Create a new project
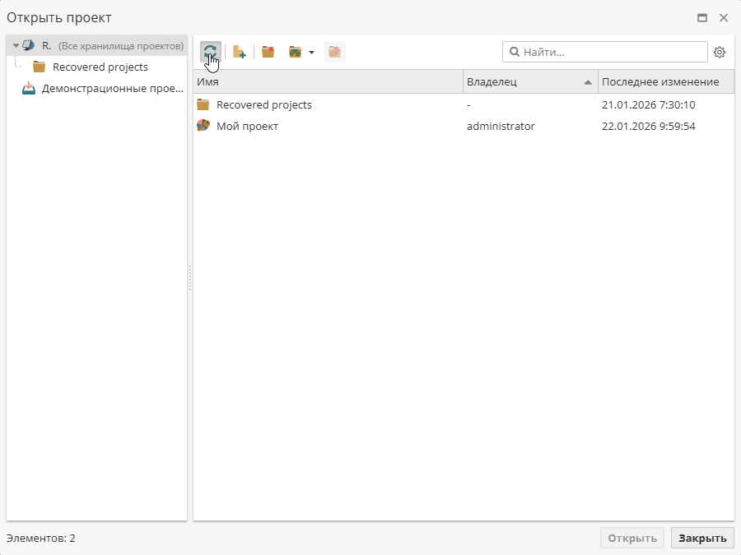This screenshot has width=741, height=555. [x=239, y=51]
